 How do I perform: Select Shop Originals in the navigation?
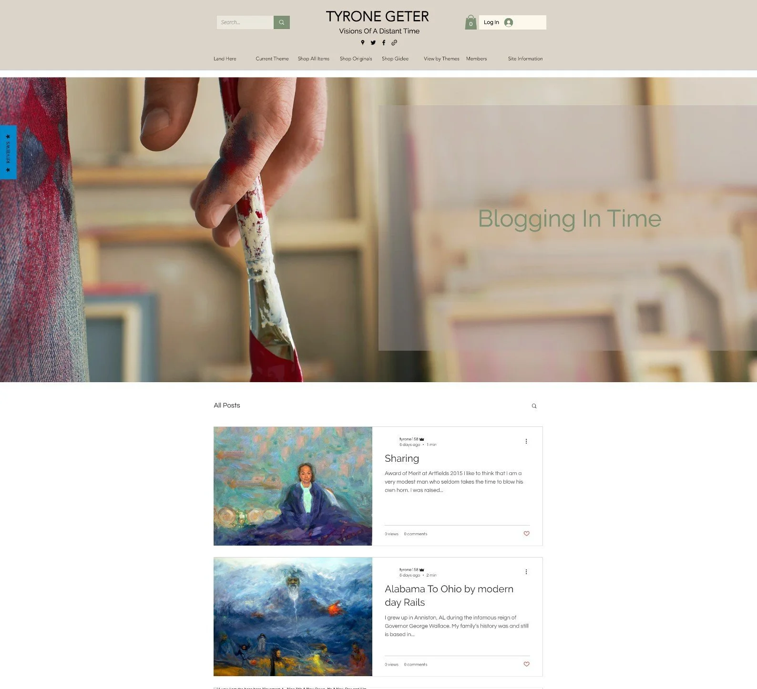click(x=356, y=59)
